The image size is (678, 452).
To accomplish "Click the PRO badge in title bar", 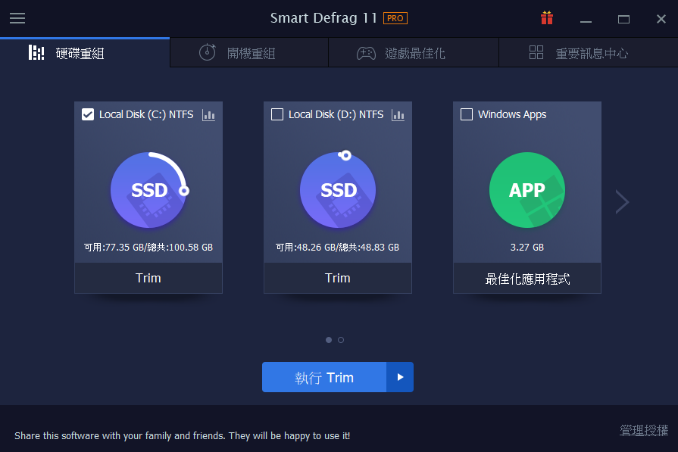I will (x=395, y=18).
